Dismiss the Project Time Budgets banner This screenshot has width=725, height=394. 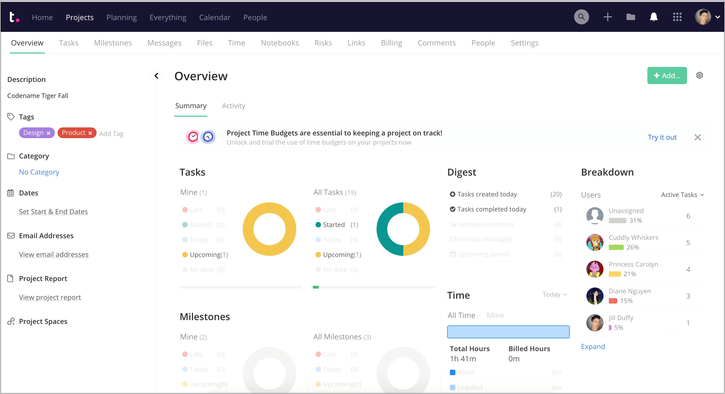click(697, 137)
